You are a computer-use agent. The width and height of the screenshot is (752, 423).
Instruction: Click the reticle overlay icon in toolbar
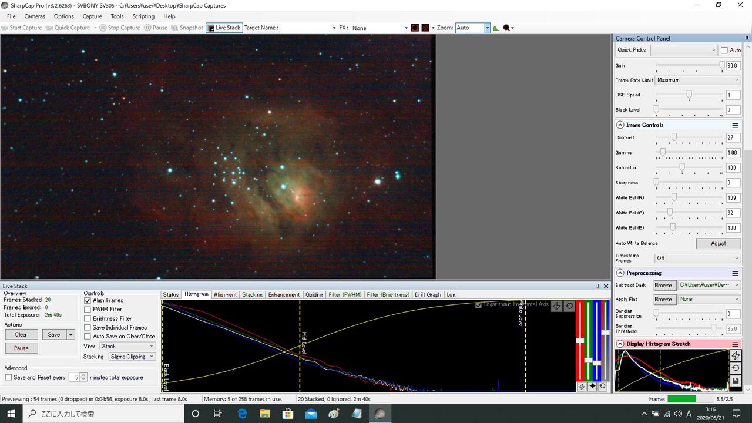pos(415,28)
